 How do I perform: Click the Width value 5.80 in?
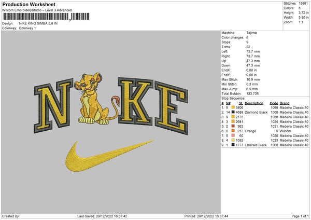[x=304, y=18]
